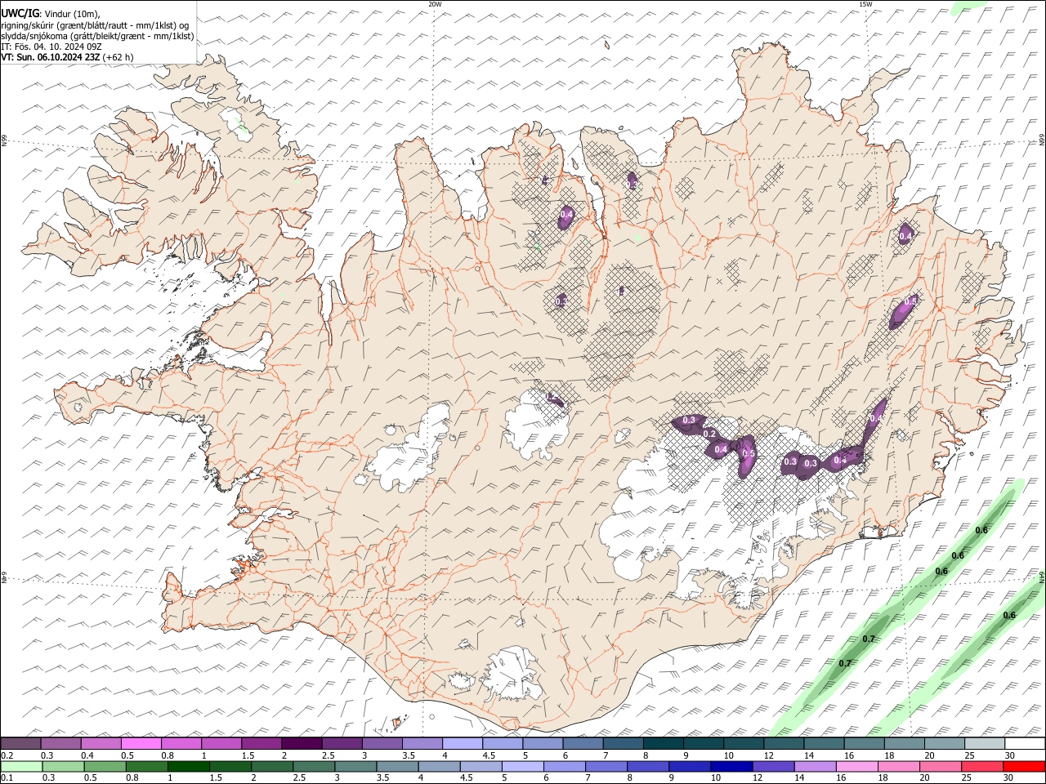Click the '64N' latitude label at right edge
Viewport: 1046px width, 784px height.
(1042, 577)
